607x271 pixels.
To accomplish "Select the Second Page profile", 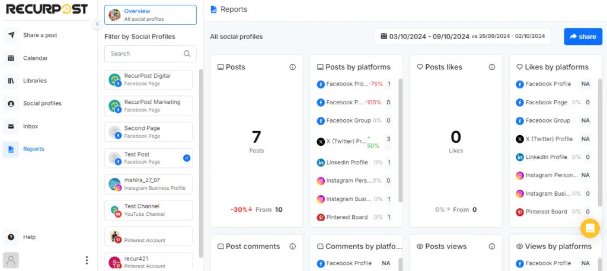I will 148,132.
